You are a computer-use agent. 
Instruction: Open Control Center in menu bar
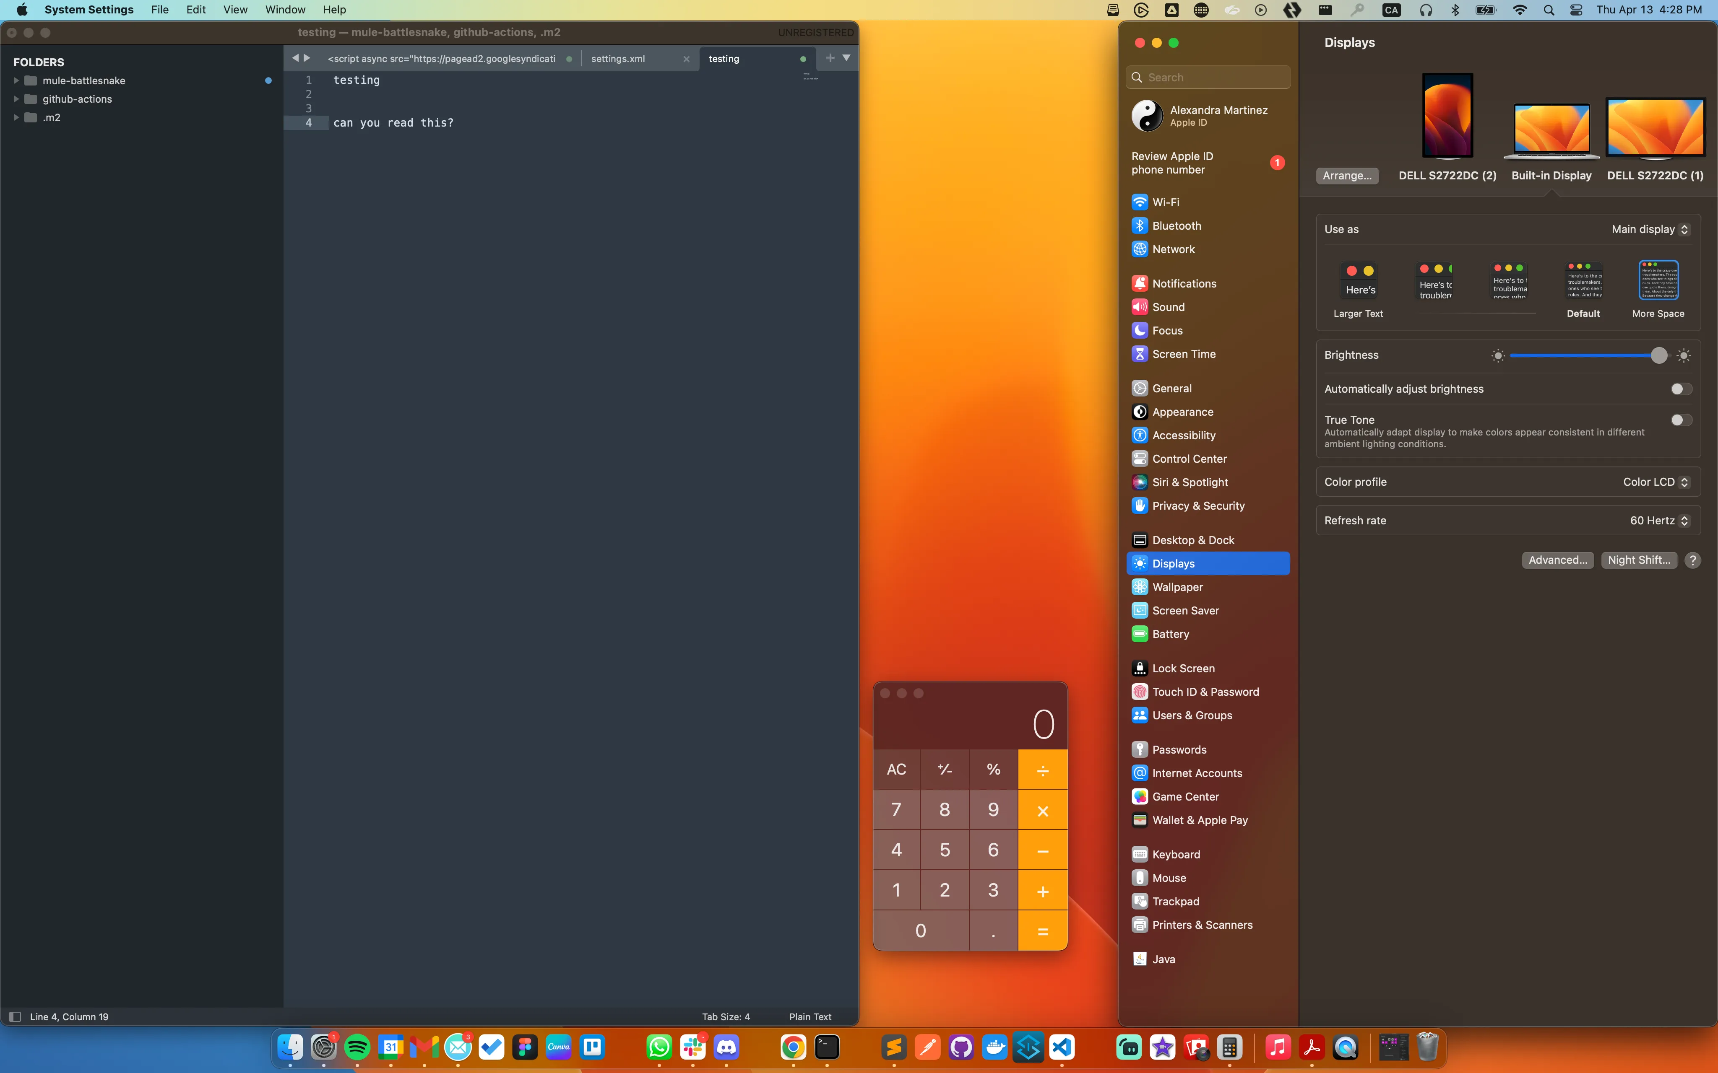click(x=1576, y=10)
